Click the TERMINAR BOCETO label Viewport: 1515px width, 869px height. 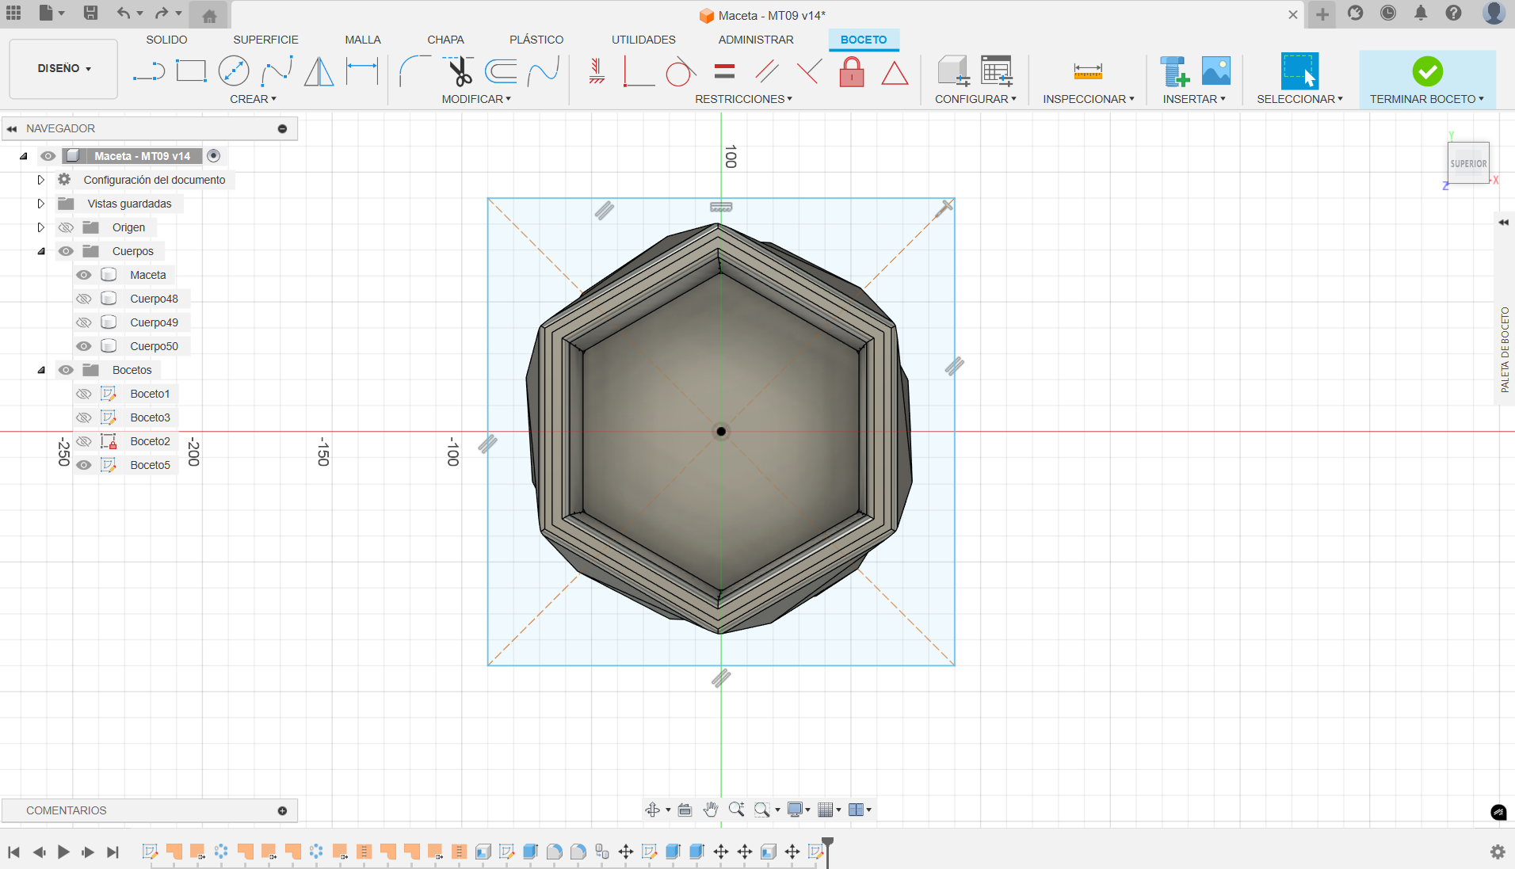(1427, 99)
